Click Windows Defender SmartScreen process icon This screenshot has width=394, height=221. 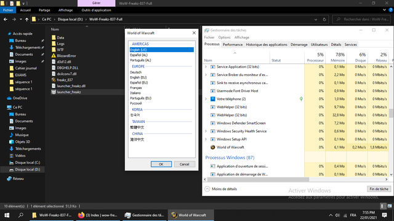[x=212, y=123]
